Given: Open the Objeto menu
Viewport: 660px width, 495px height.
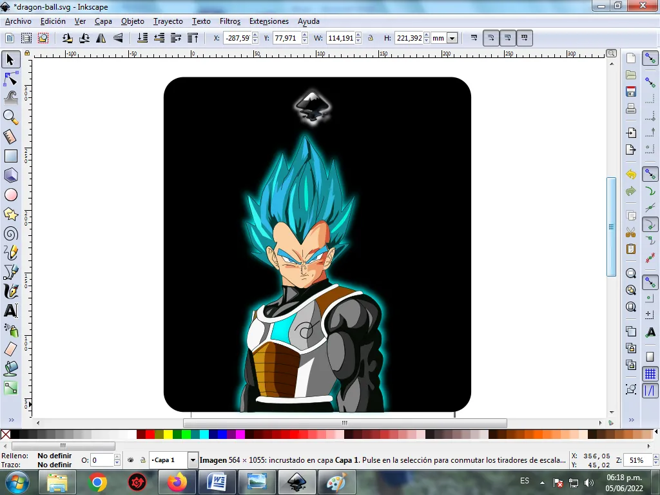Looking at the screenshot, I should (133, 21).
